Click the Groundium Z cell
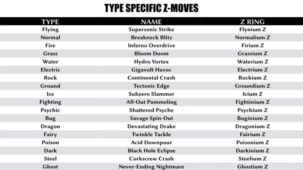 tap(252, 86)
